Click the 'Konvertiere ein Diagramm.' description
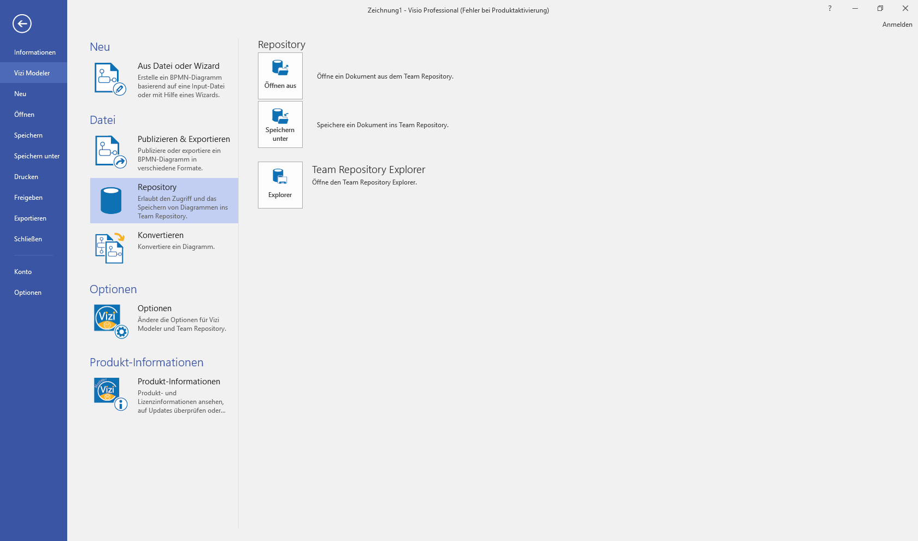Screen dimensions: 918x541 (176, 247)
